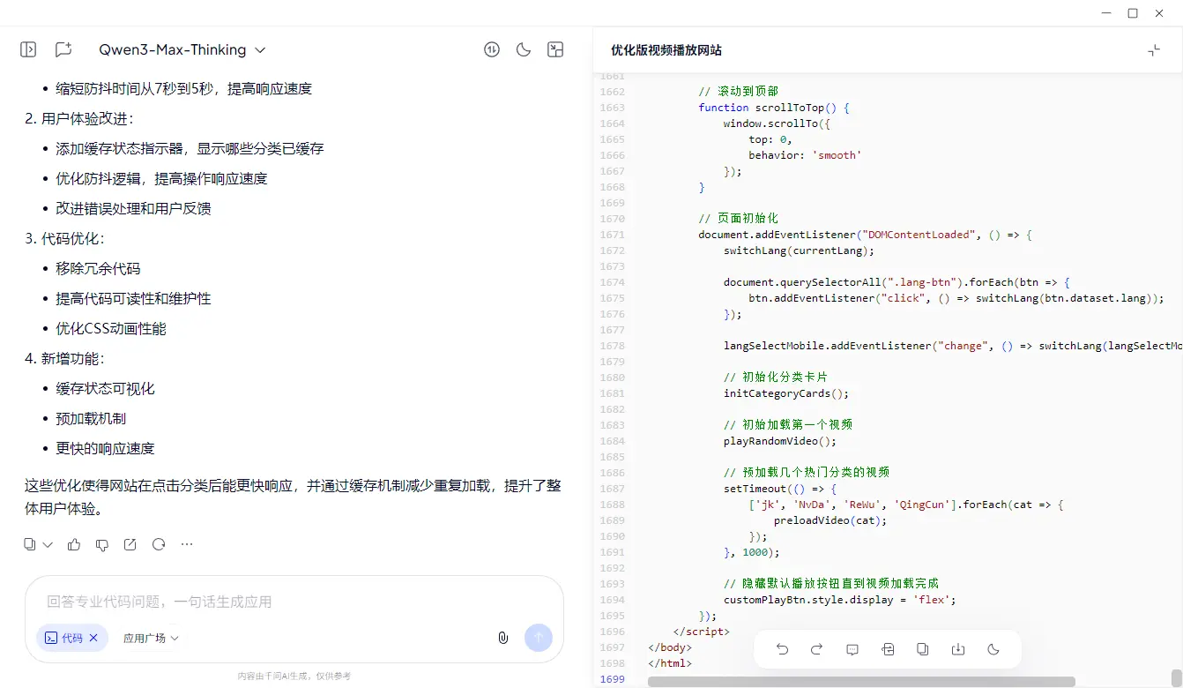Click the bullet '优化CSS动画性能'
The height and width of the screenshot is (688, 1183).
point(111,329)
